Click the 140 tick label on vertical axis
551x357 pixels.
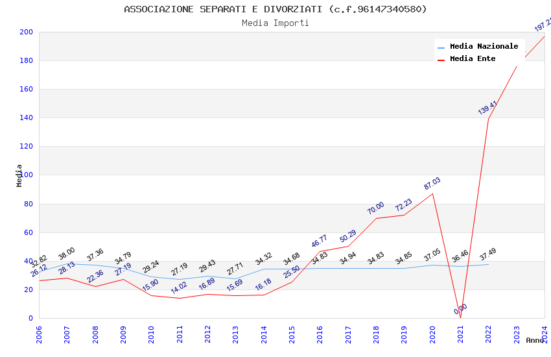pyautogui.click(x=27, y=117)
